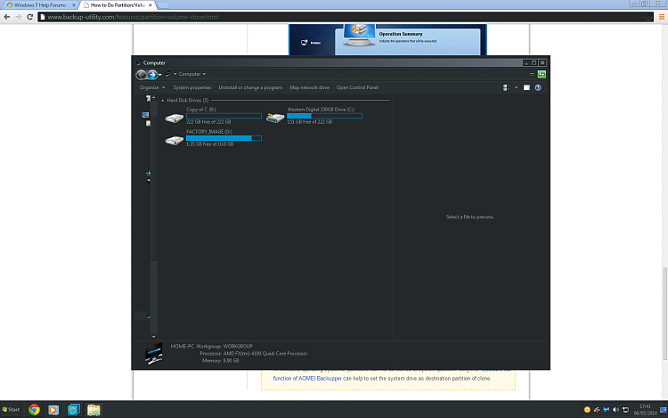
Task: Click Chrome's back arrow
Action: click(7, 17)
